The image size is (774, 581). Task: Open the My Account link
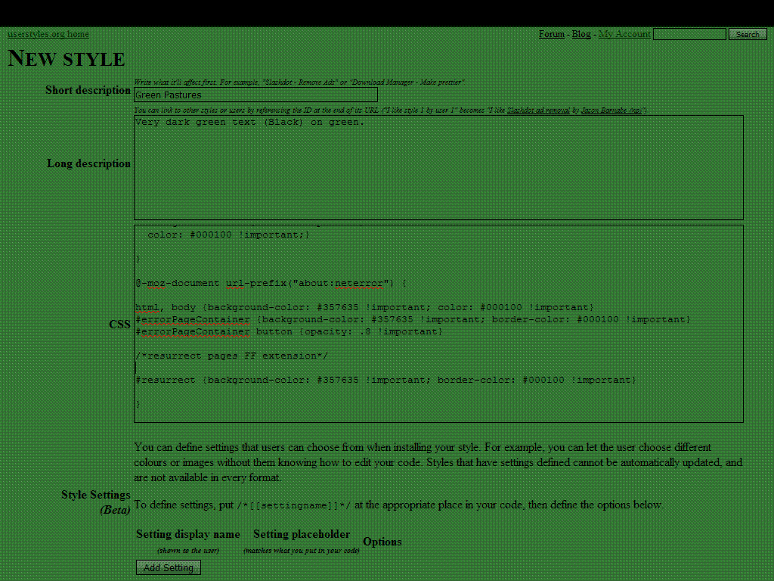click(x=624, y=34)
